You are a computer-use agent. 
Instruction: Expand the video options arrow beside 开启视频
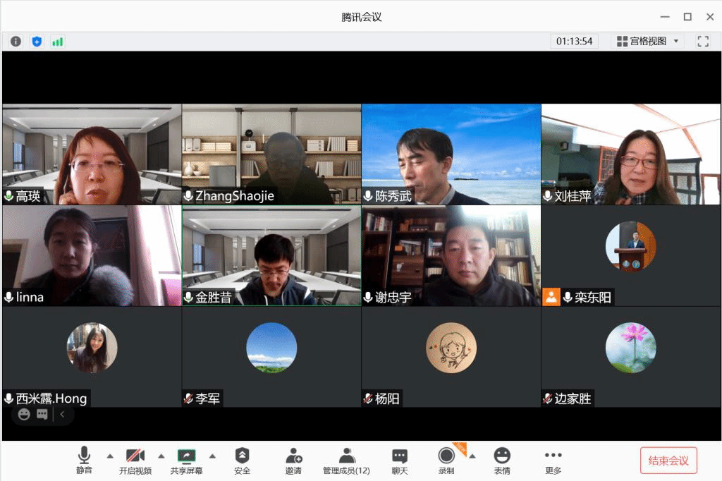161,456
